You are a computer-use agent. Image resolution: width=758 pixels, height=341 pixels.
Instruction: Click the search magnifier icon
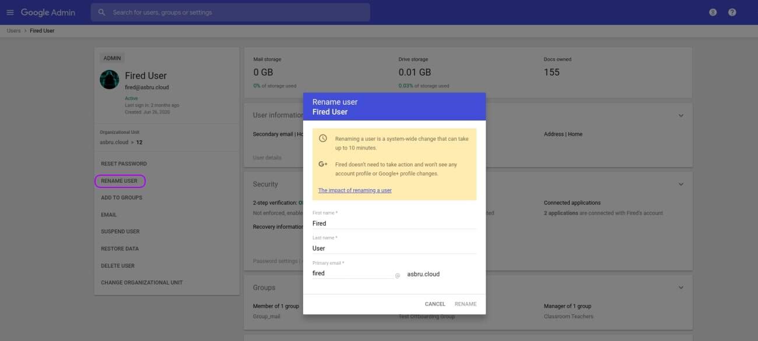[101, 12]
